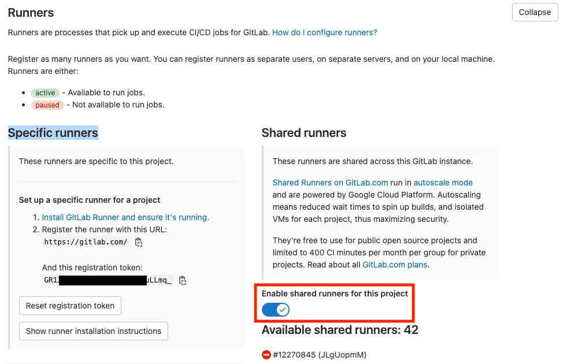Toggle "Enable shared runners for this project"
Viewport: 563px width, 364px height.
point(274,310)
